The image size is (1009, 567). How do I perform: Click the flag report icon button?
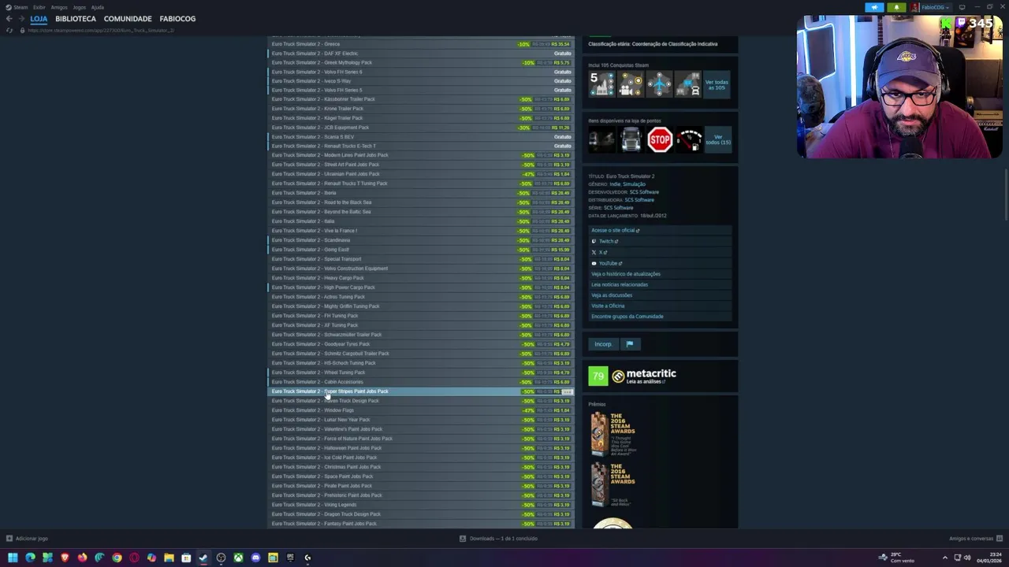630,344
